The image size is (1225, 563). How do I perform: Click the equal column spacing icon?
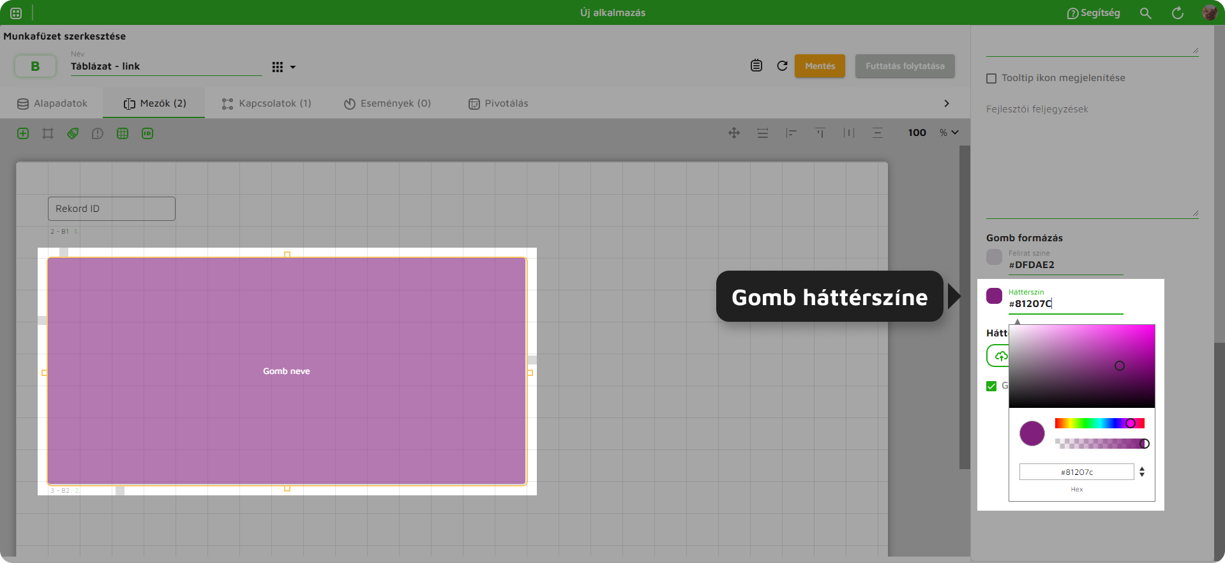pyautogui.click(x=849, y=133)
